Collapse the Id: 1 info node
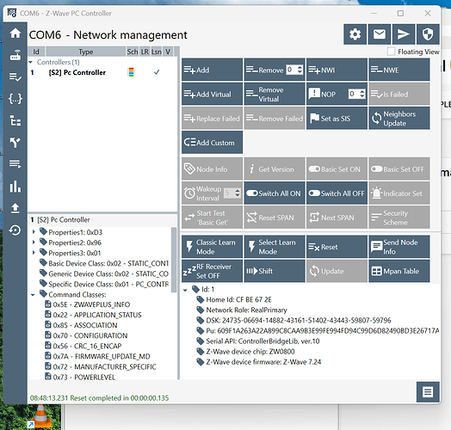 pyautogui.click(x=186, y=290)
